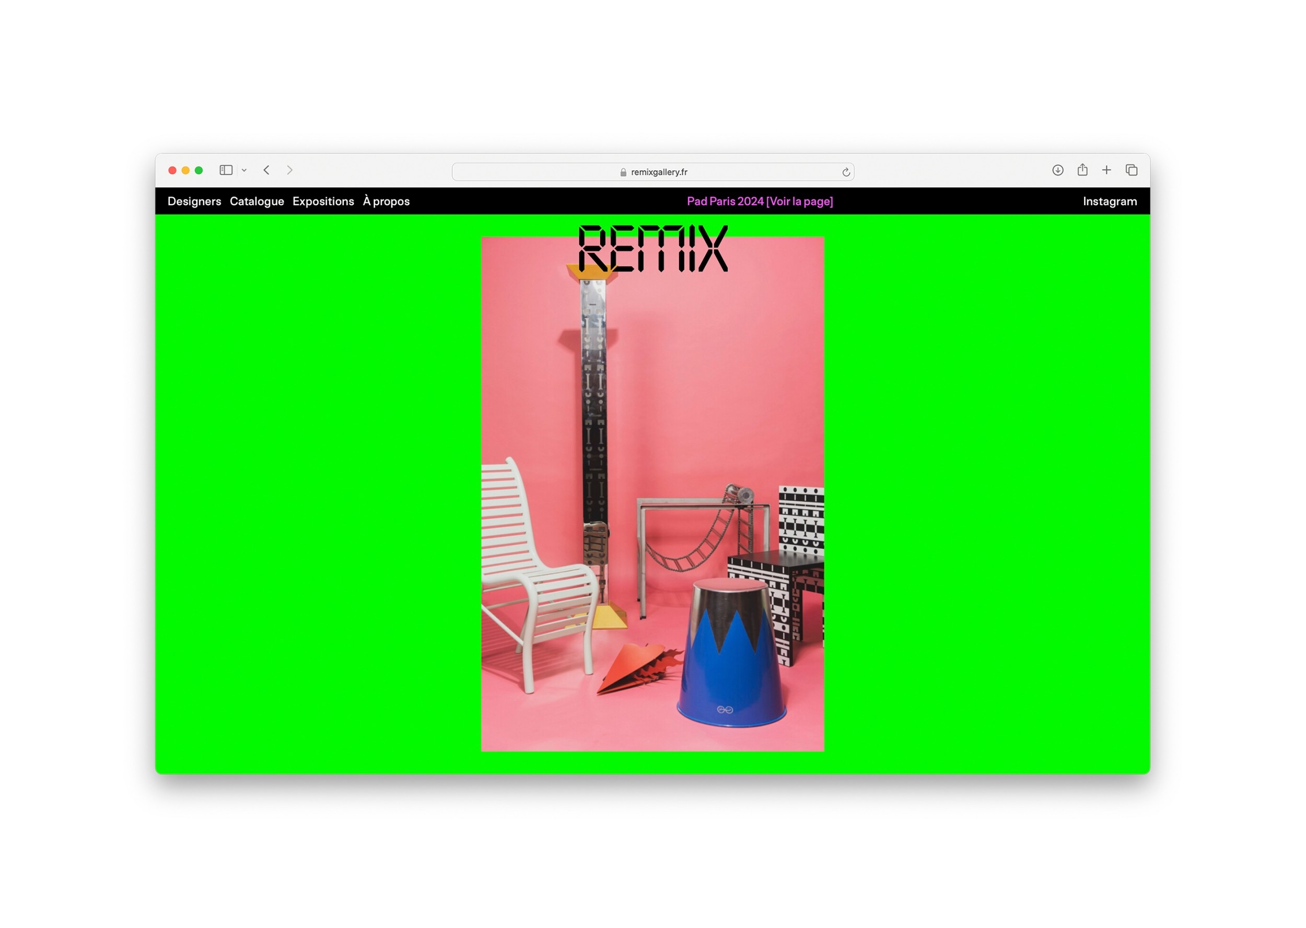The width and height of the screenshot is (1306, 928).
Task: Follow the Pad Paris 2024 banner link
Action: [760, 201]
